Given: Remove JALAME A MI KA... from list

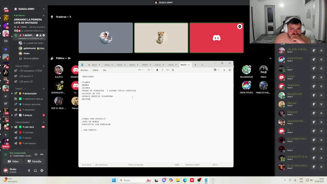Looking at the screenshot, I should pyautogui.click(x=321, y=51).
